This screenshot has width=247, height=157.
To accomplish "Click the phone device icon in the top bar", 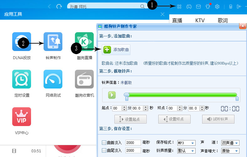I will coord(231,7).
